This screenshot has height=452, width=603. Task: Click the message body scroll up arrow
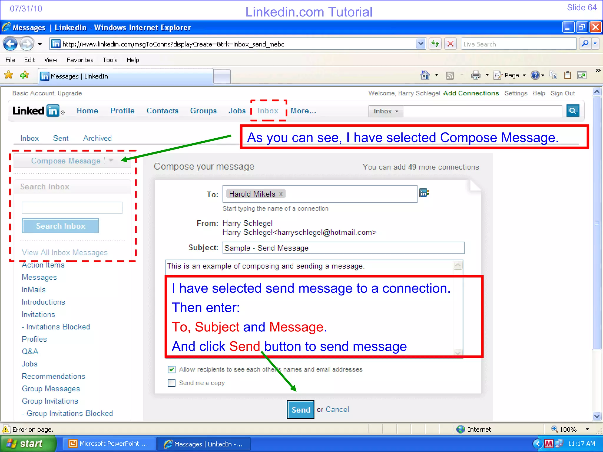click(x=458, y=265)
